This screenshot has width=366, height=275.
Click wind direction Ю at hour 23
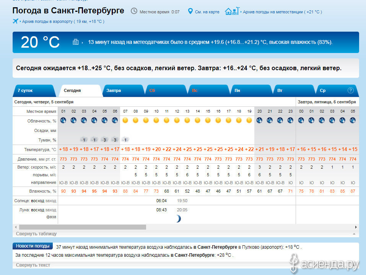point(290,183)
